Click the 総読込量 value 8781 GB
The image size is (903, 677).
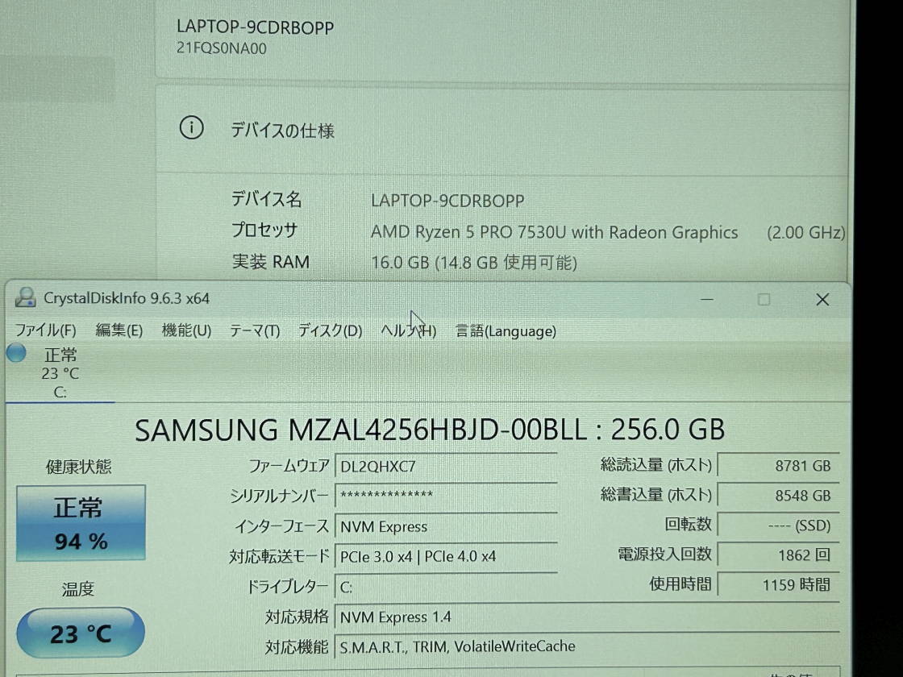click(x=777, y=466)
